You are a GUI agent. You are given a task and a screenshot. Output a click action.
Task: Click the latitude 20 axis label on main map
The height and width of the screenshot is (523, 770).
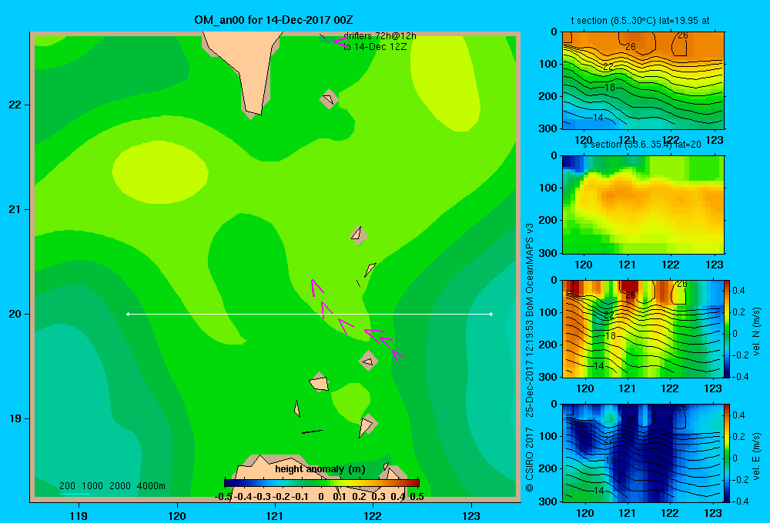[15, 314]
